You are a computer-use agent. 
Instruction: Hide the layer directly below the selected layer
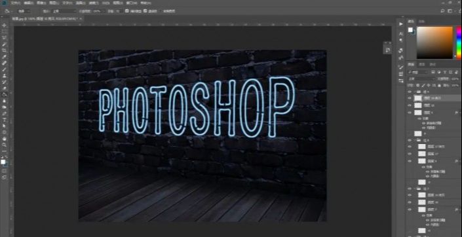pos(410,105)
